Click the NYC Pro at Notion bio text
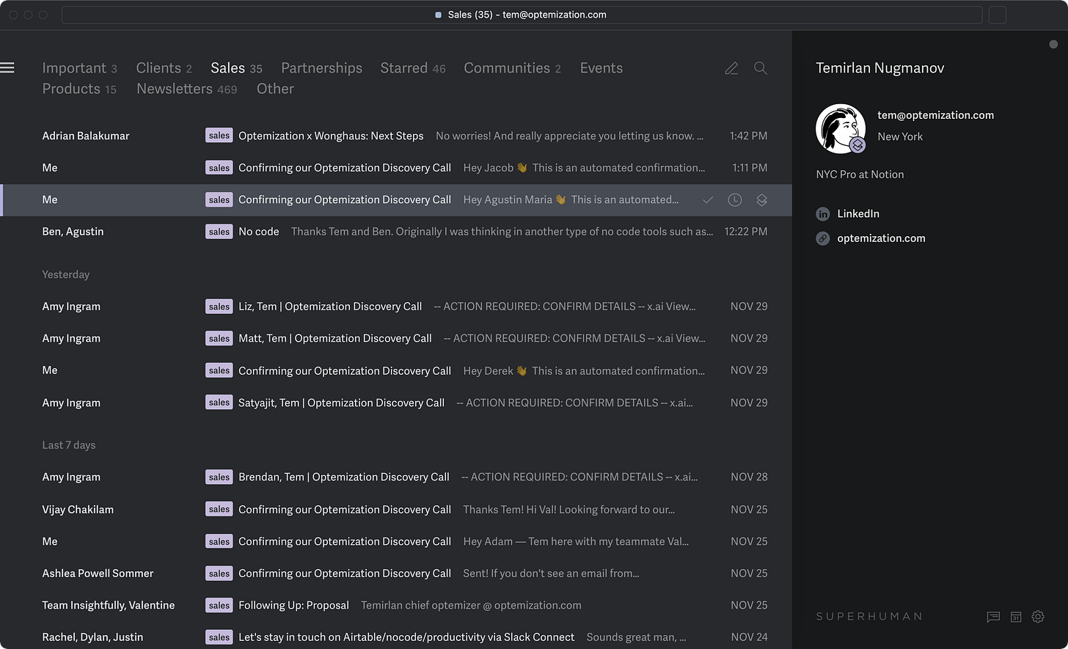 point(860,175)
